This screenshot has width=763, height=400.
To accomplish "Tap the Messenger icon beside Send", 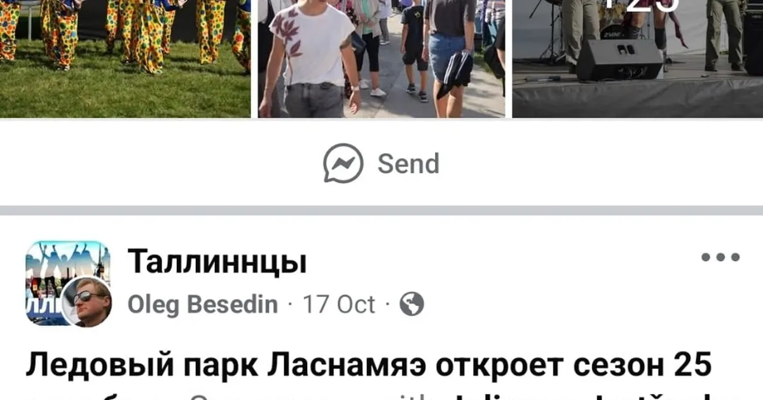I will point(343,164).
